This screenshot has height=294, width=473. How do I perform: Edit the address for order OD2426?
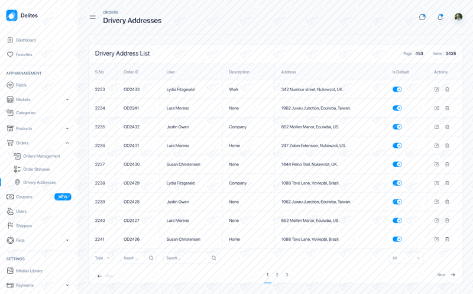(x=436, y=239)
